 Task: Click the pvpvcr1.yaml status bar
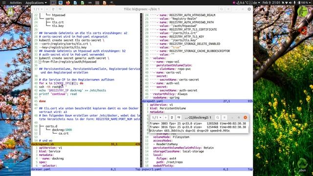197,169
